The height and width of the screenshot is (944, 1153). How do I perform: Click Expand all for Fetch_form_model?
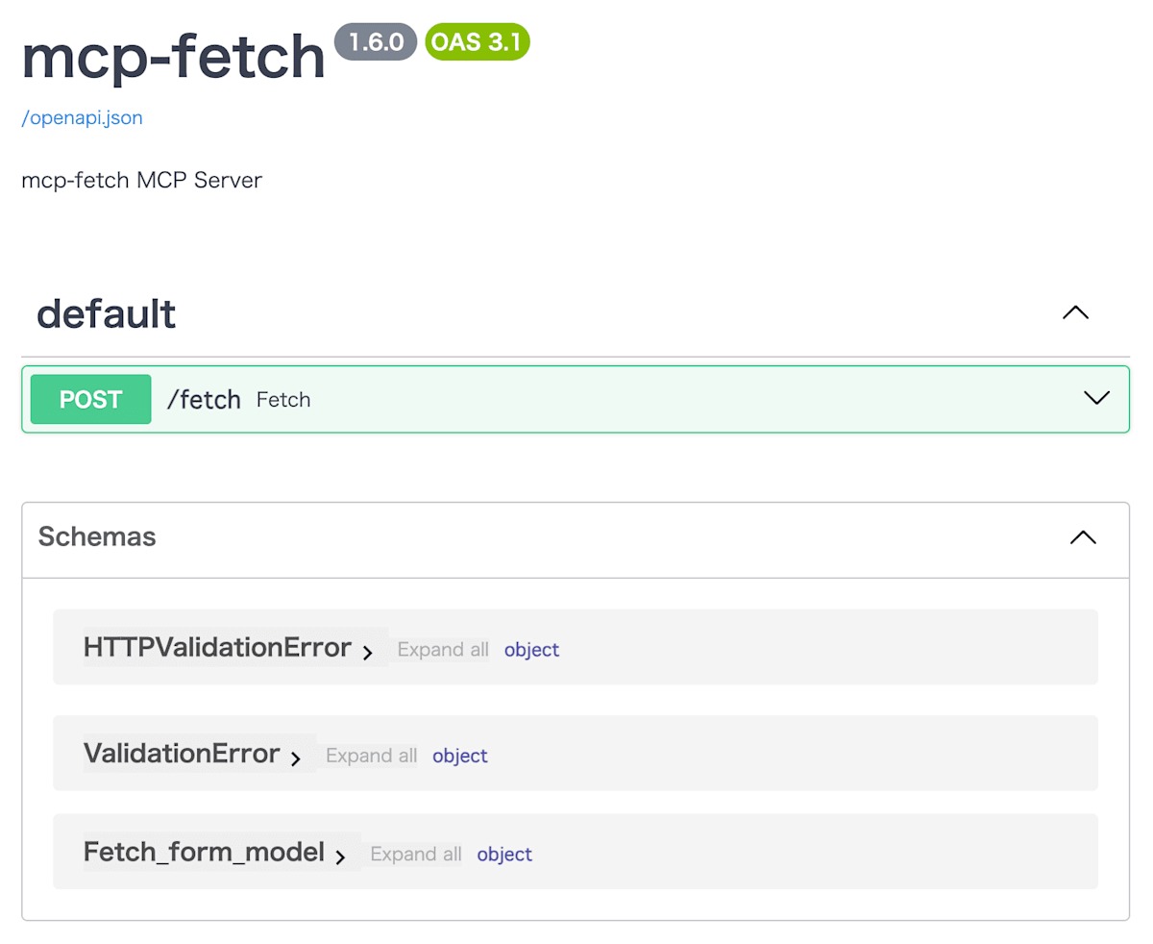(x=414, y=855)
